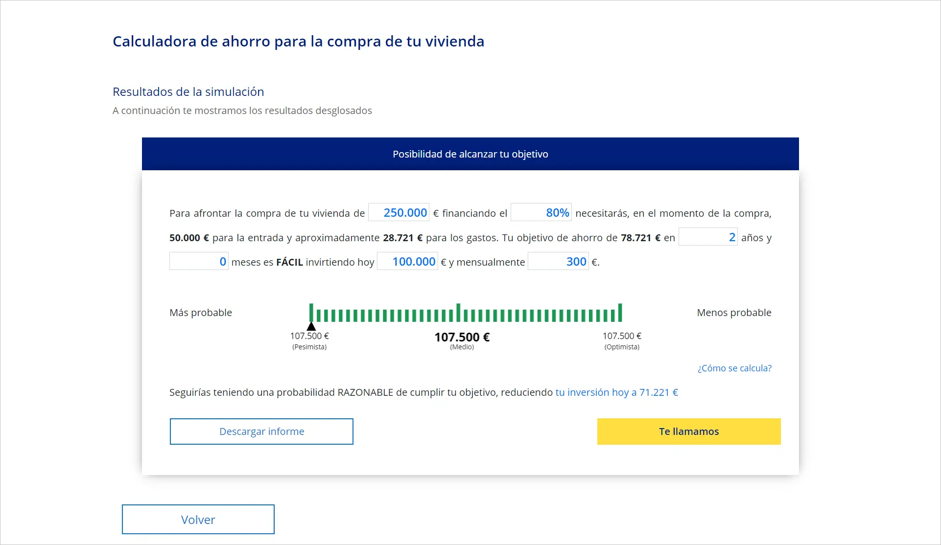Viewport: 941px width, 545px height.
Task: Click the leftmost tall green bar of the scale
Action: pos(311,313)
